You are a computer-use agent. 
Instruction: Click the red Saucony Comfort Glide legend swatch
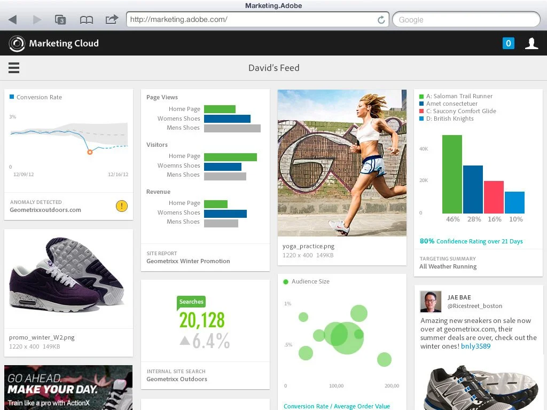click(x=421, y=111)
